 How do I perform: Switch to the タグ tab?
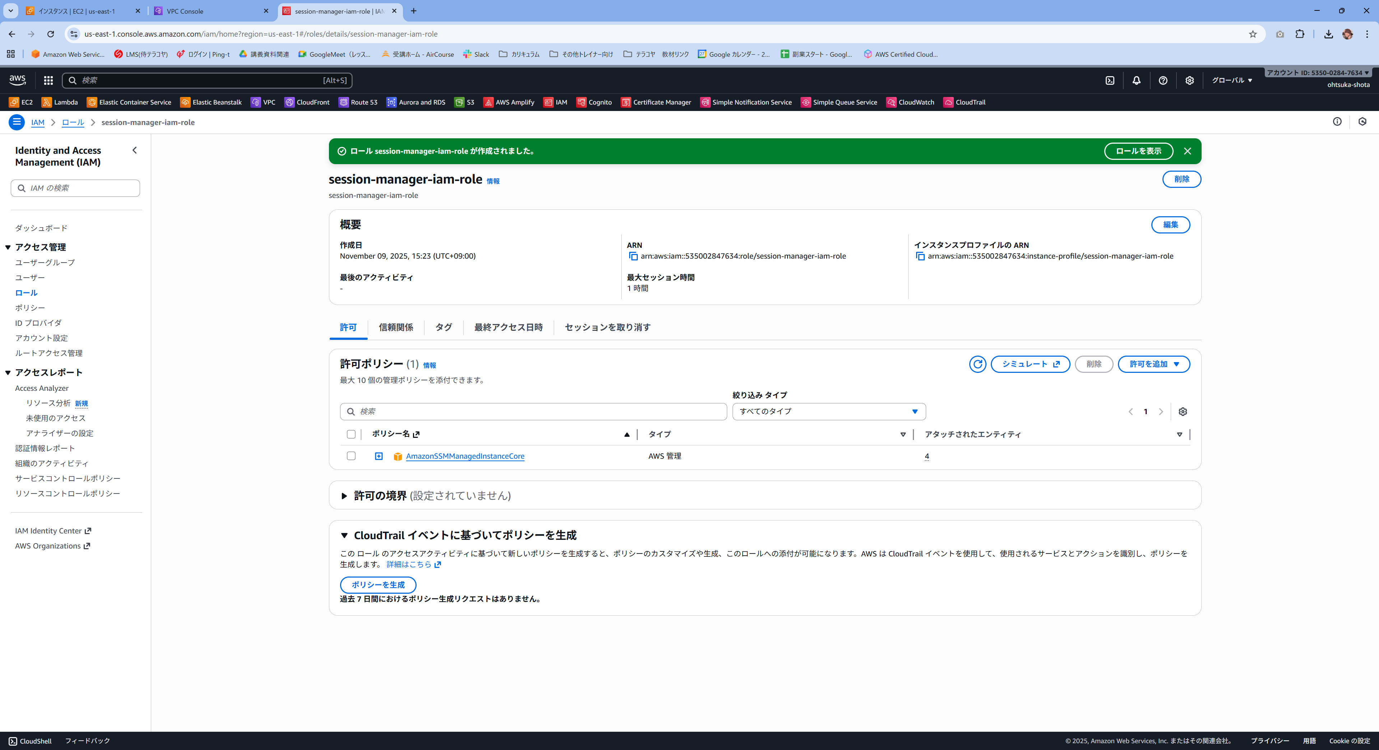[x=443, y=327]
